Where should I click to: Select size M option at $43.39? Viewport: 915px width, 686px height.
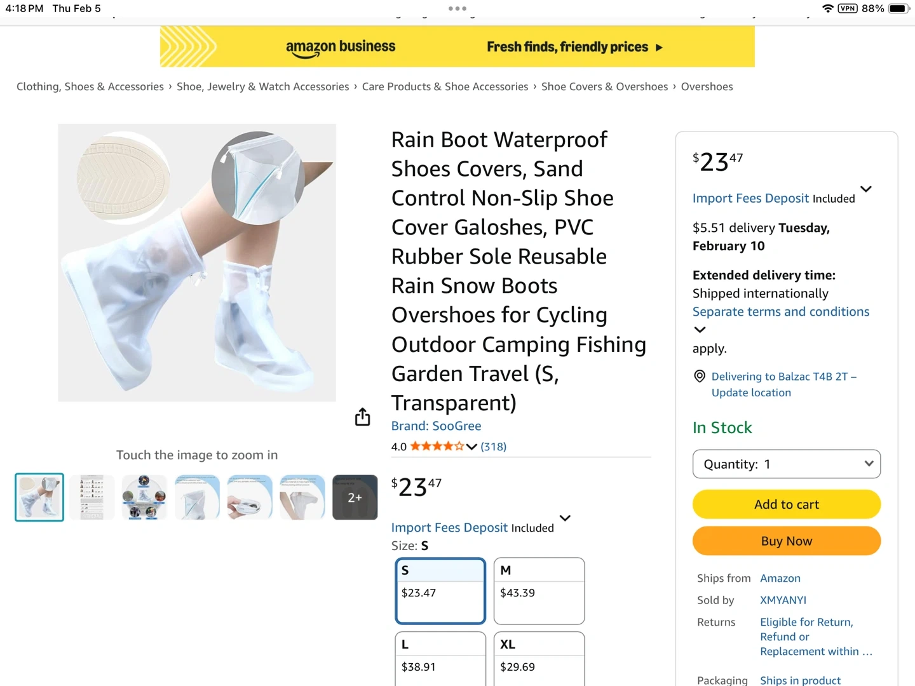coord(539,591)
